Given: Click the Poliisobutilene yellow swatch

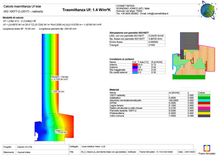Looking at the screenshot, I should [204, 113].
